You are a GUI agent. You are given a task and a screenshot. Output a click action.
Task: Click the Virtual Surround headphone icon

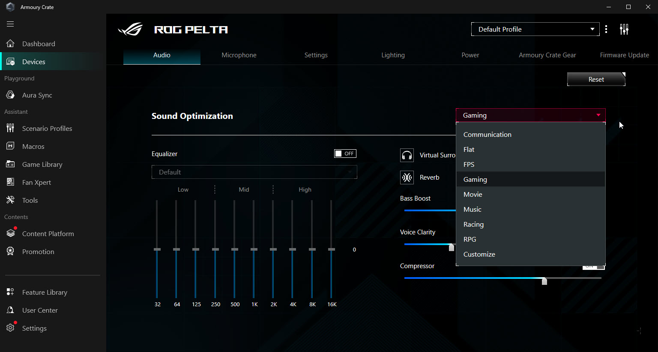(407, 155)
